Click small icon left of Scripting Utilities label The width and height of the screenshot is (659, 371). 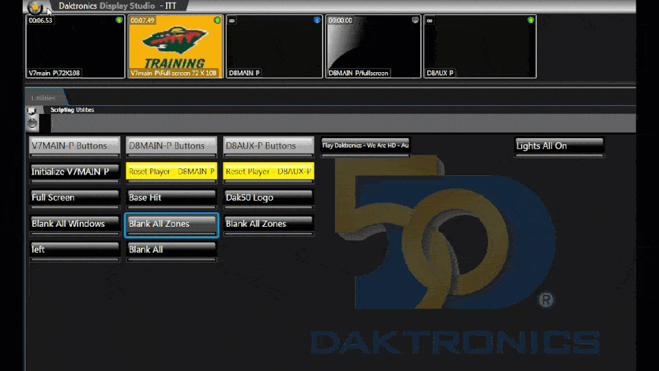[32, 110]
